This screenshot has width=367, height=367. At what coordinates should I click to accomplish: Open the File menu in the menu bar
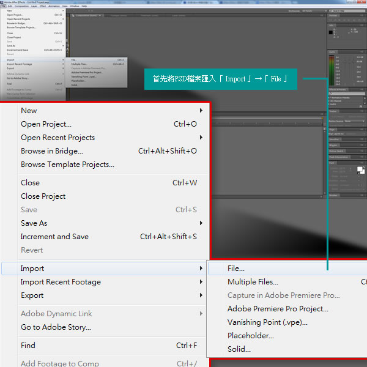(3, 6)
